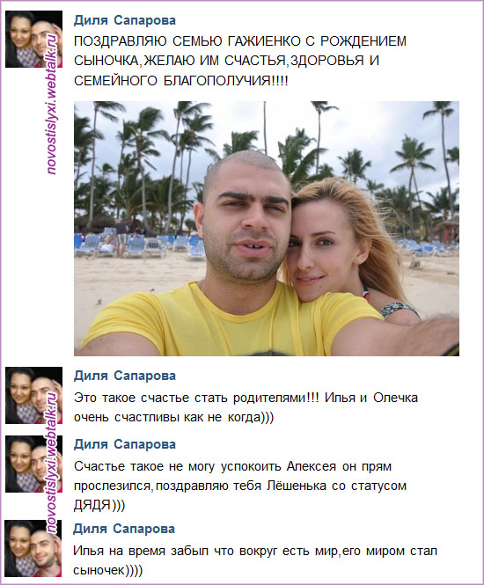Viewport: 484px width, 585px height.
Task: Open avatar beside the "Это такое счастье" comment
Action: point(33,396)
